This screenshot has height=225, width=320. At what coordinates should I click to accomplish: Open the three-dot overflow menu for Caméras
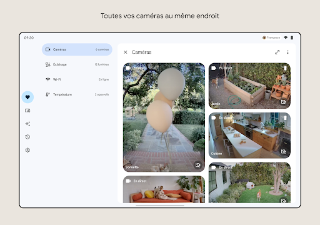pos(287,52)
